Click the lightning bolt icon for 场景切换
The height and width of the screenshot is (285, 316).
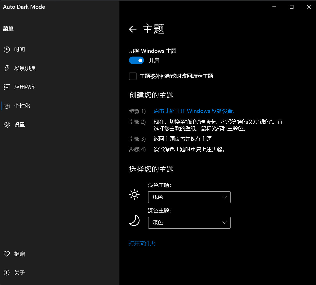point(7,68)
